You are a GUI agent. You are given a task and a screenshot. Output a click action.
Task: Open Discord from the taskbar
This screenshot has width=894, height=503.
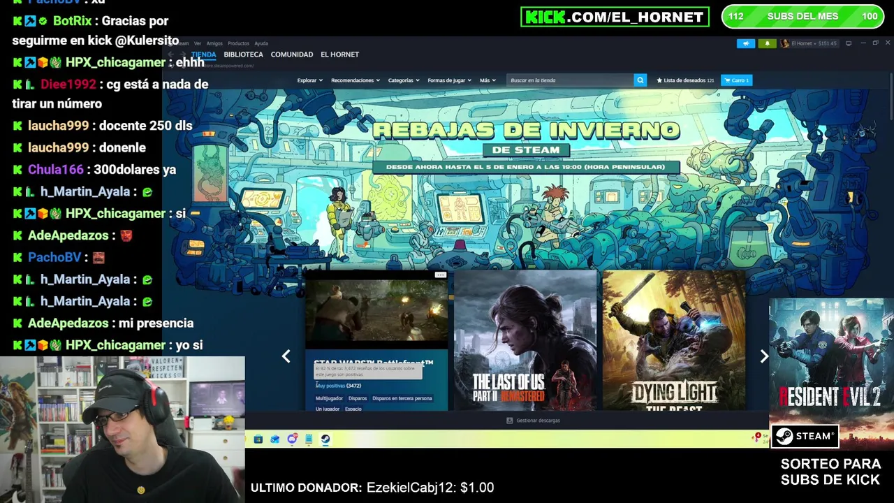click(x=292, y=439)
